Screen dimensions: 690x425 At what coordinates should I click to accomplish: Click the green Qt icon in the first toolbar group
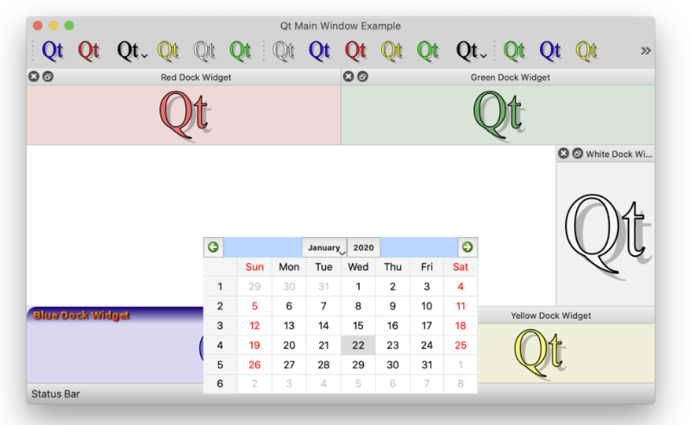pos(241,51)
